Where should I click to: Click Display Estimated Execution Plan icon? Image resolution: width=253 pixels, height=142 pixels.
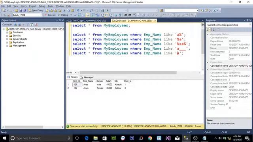tap(79, 15)
